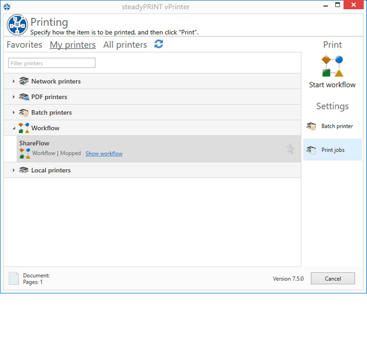Click the Local printers group icon
The width and height of the screenshot is (367, 360).
(x=24, y=170)
